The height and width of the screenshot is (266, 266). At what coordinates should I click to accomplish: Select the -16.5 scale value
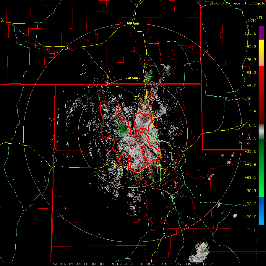[x=250, y=138]
